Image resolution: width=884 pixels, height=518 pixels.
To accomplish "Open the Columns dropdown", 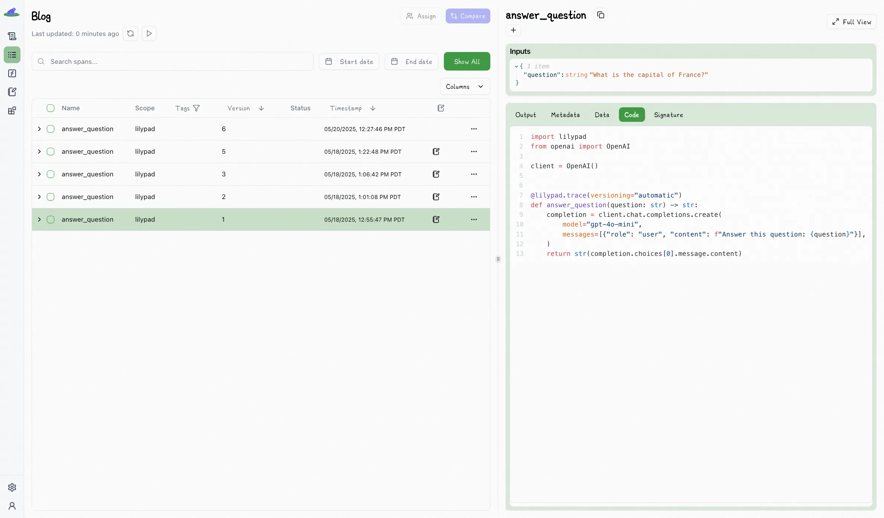I will pyautogui.click(x=465, y=87).
